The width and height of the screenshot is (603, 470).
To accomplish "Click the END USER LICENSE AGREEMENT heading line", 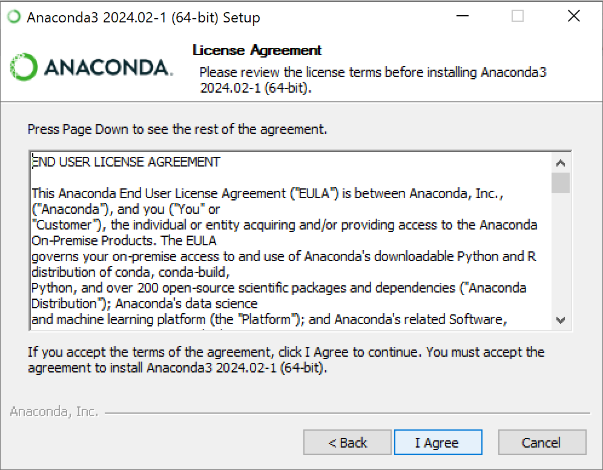I will point(126,162).
